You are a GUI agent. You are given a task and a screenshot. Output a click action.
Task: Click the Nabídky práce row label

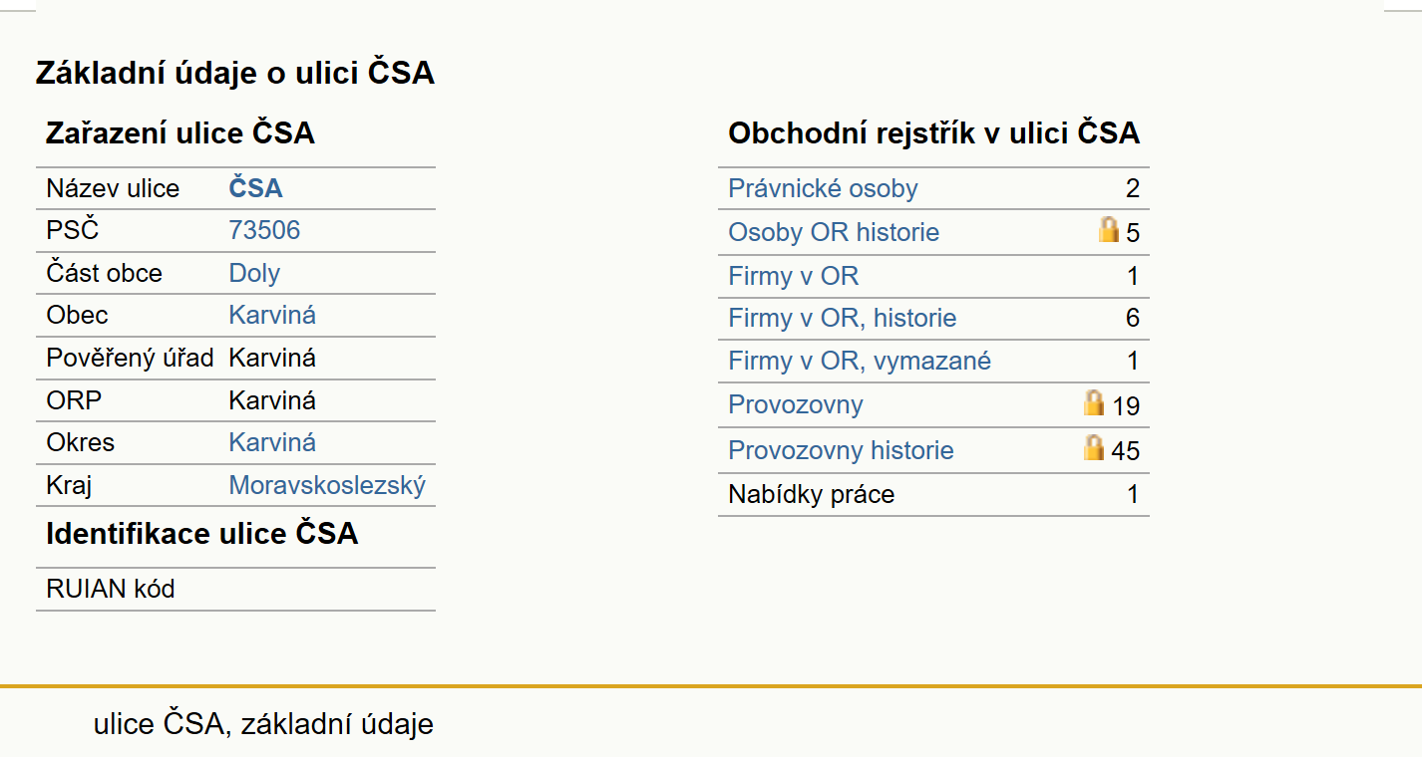click(811, 494)
